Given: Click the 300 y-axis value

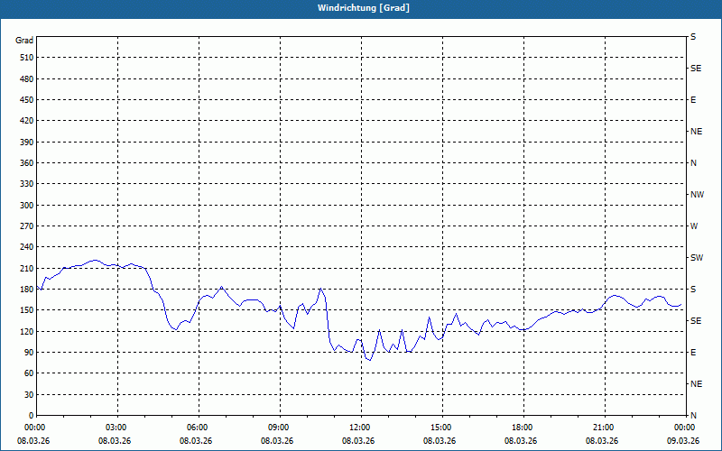Looking at the screenshot, I should click(27, 206).
